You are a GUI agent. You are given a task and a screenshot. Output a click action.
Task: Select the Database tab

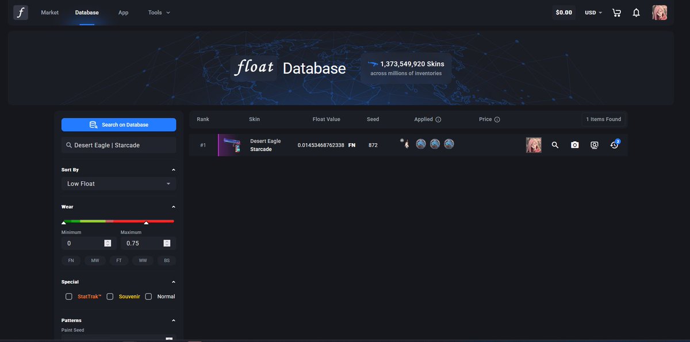[87, 13]
